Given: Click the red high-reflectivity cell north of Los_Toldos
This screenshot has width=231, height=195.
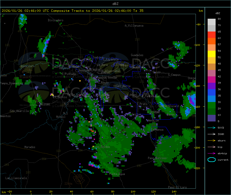Looking at the screenshot, I should [x=92, y=131].
